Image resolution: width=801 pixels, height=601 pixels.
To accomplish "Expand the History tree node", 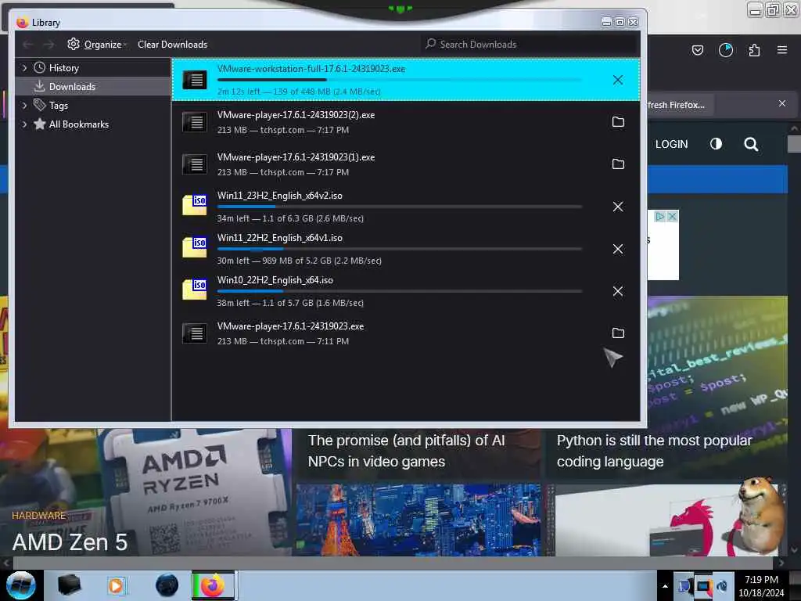I will (x=24, y=67).
